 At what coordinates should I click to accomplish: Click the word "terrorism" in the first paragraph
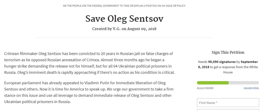(x=13, y=60)
